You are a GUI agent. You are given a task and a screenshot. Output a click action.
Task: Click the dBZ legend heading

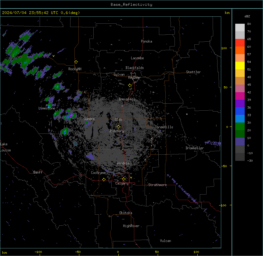247,16
